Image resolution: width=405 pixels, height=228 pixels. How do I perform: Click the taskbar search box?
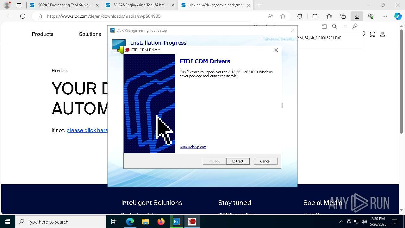61,222
